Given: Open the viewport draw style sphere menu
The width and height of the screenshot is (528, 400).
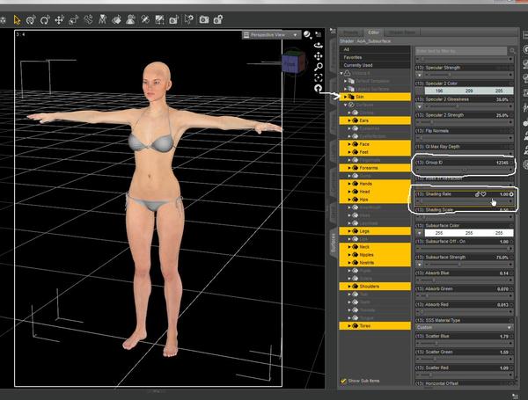Looking at the screenshot, I should click(307, 34).
